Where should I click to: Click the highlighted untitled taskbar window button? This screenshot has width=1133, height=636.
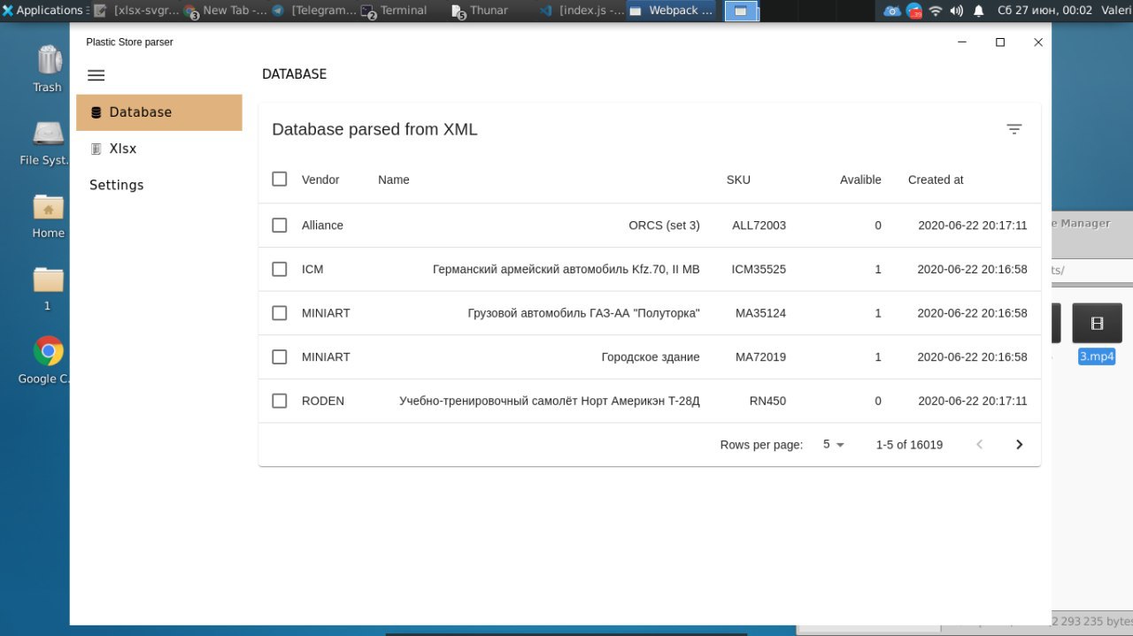(x=742, y=11)
